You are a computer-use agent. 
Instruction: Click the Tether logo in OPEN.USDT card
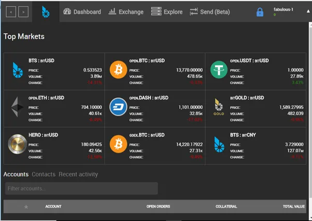coord(219,70)
